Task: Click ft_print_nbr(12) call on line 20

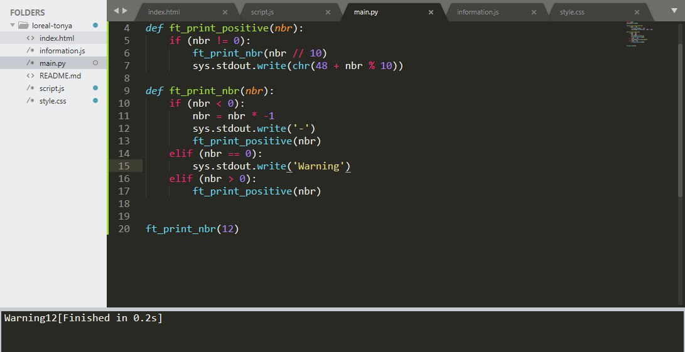Action: point(192,229)
